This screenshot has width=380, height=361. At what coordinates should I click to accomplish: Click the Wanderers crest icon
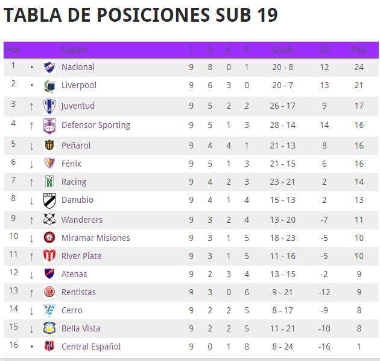tap(49, 219)
